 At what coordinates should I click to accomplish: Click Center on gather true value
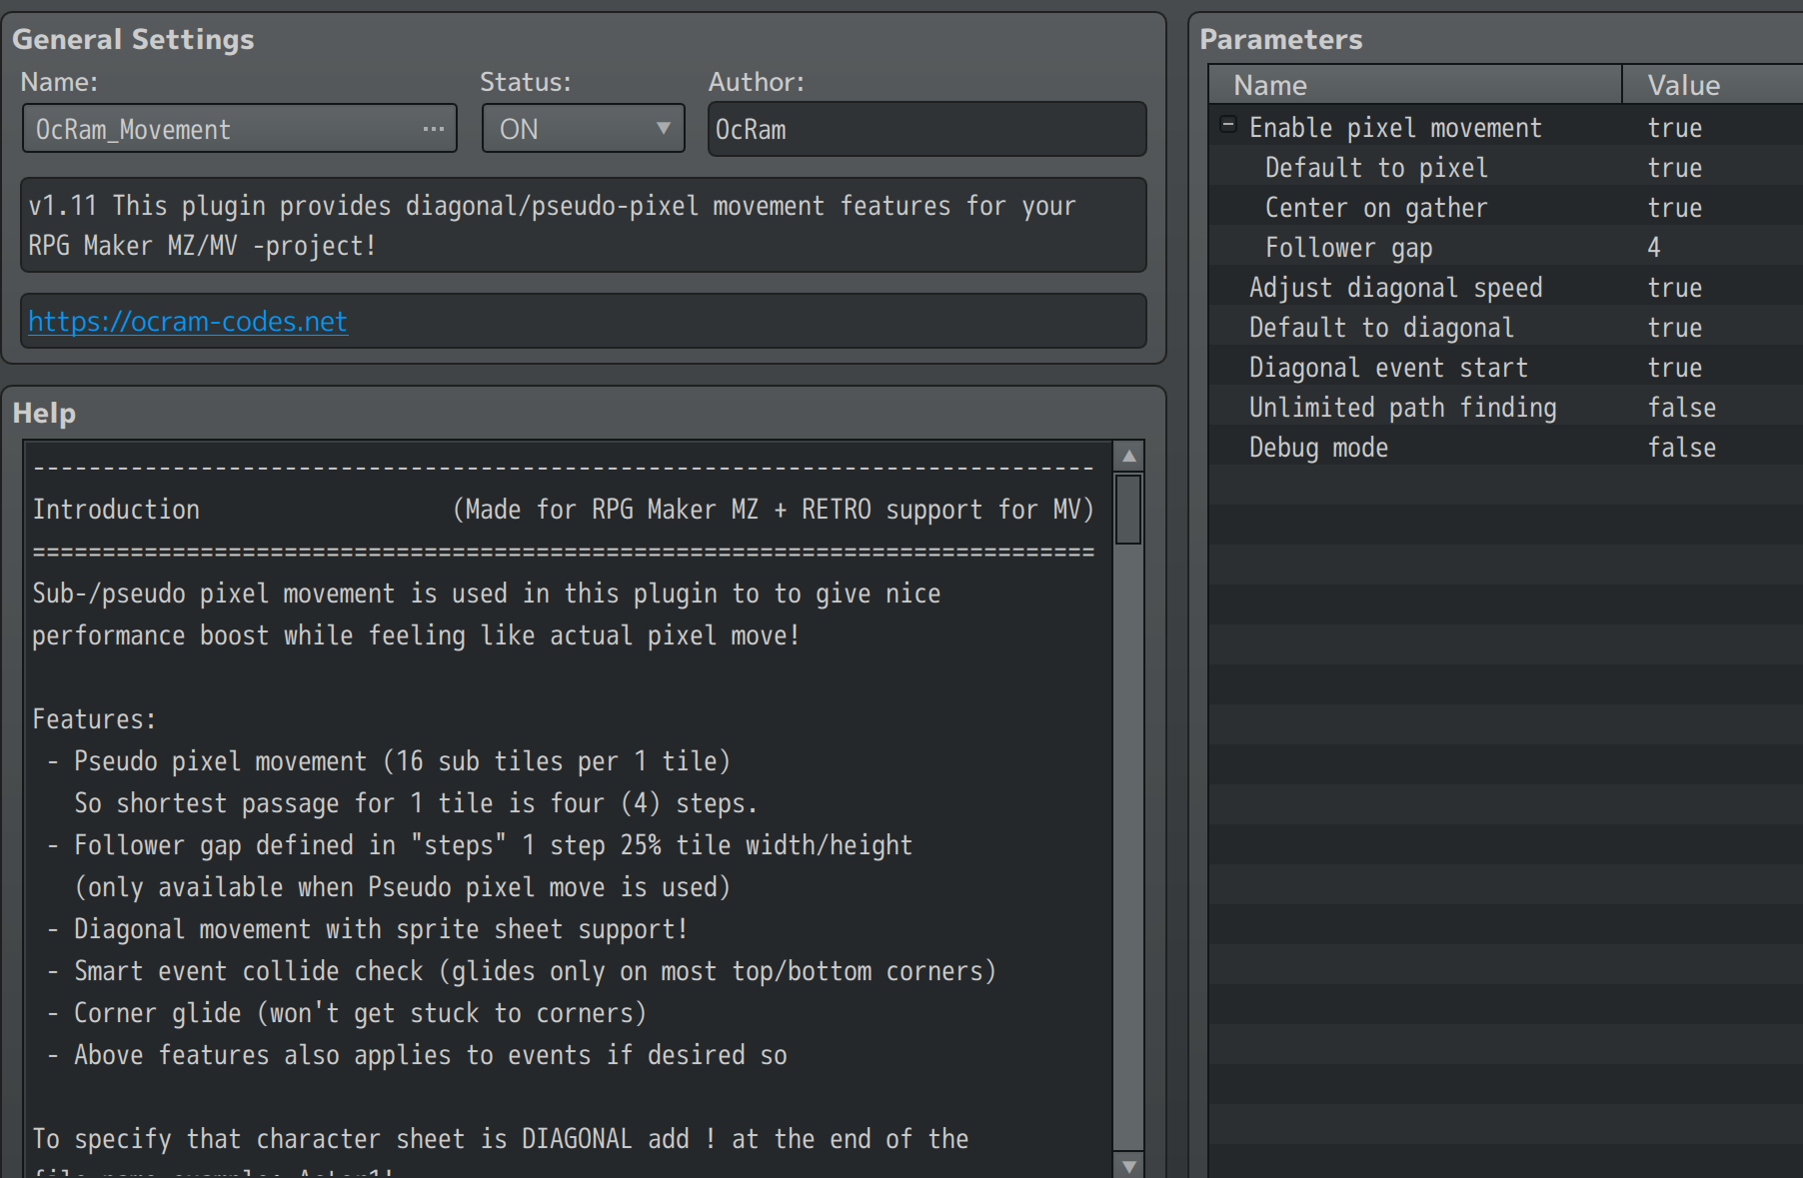click(x=1675, y=207)
